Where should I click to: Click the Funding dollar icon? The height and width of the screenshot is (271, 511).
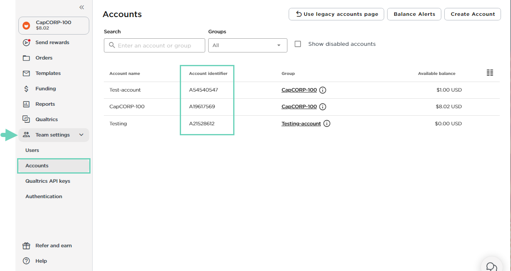click(x=26, y=88)
